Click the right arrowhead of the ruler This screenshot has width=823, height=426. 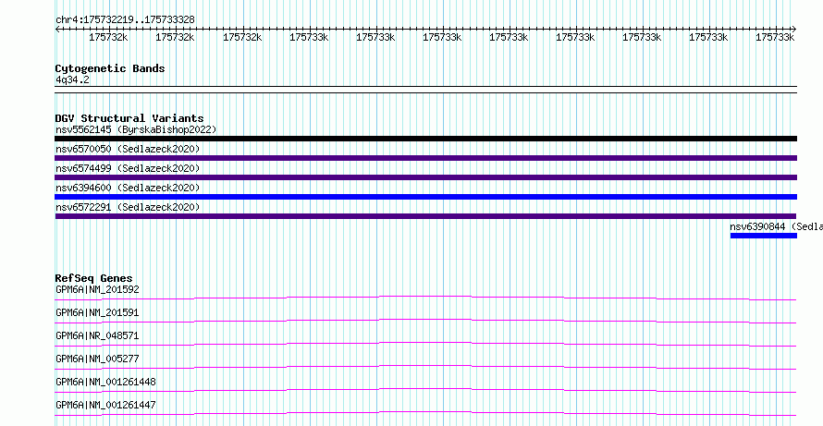tap(794, 30)
